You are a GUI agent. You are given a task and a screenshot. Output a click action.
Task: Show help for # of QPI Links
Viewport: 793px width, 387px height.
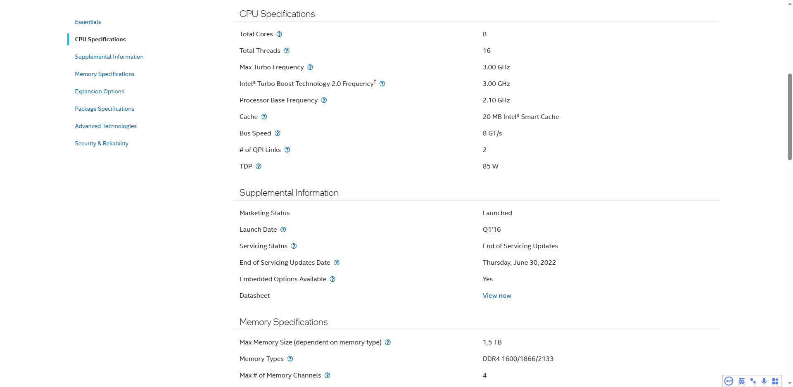[287, 150]
